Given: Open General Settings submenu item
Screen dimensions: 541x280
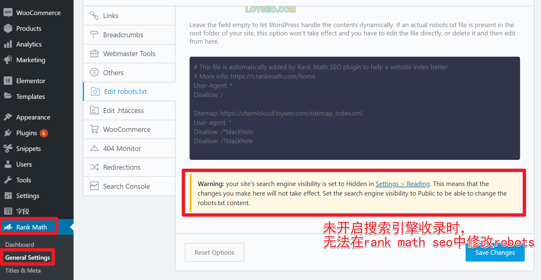Looking at the screenshot, I should click(28, 258).
